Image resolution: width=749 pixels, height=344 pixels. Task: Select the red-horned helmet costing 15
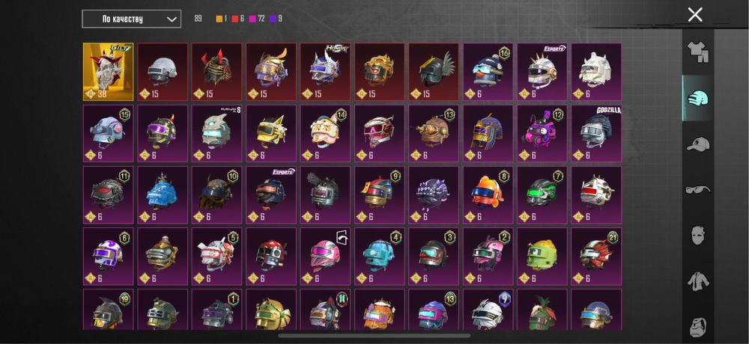tap(217, 72)
